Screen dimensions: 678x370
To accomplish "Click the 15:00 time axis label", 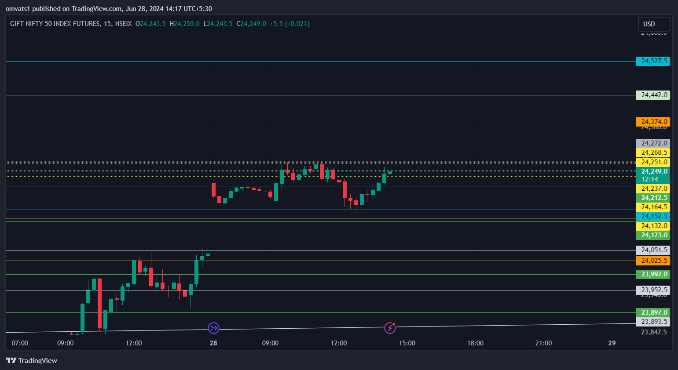I will [x=407, y=343].
